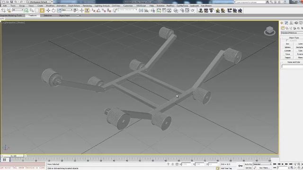303x170 pixels.
Task: Click the Mirror tool icon
Action: point(141,10)
